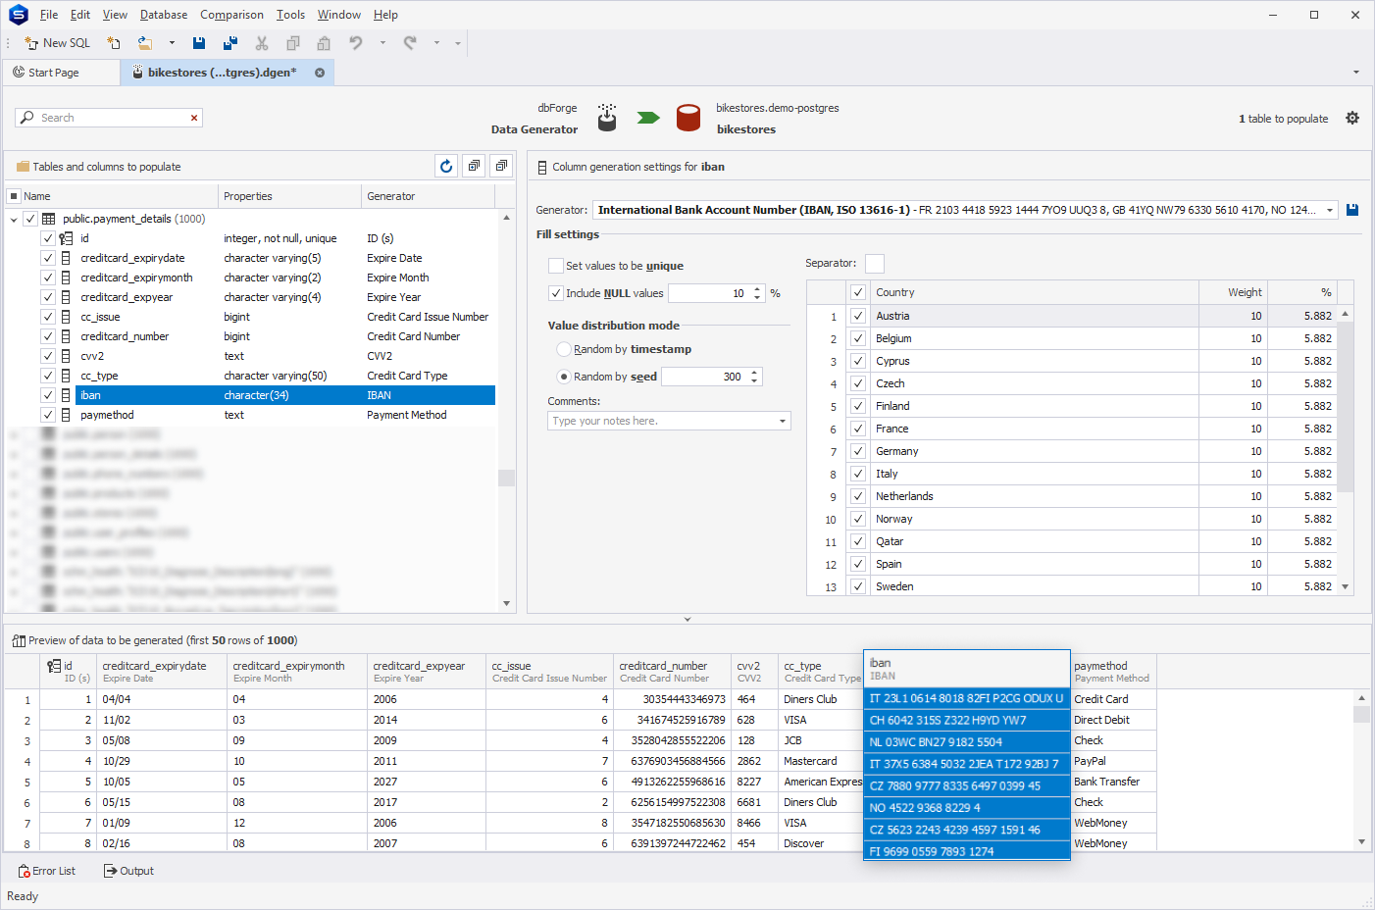
Task: Click the preview grid icon
Action: point(19,640)
